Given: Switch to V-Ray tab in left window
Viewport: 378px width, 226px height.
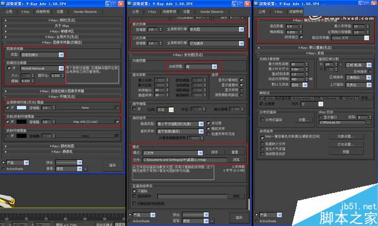Looking at the screenshot, I should (x=25, y=12).
